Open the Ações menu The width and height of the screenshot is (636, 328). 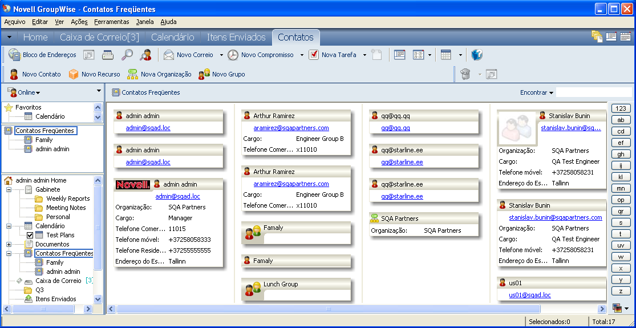pyautogui.click(x=79, y=22)
